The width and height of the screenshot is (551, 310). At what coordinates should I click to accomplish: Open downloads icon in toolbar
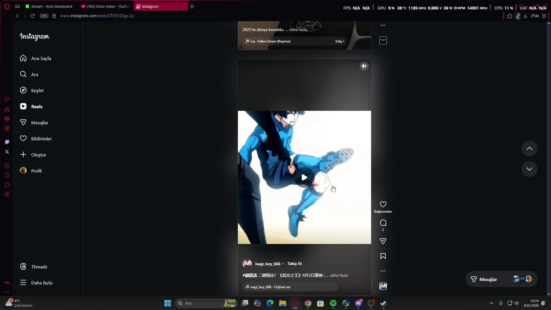[525, 16]
